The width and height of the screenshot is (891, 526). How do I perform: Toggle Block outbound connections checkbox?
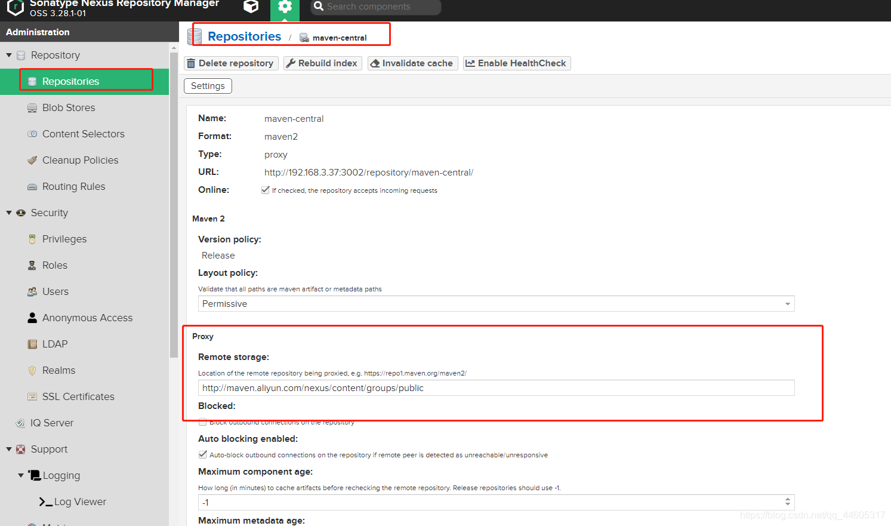tap(202, 422)
